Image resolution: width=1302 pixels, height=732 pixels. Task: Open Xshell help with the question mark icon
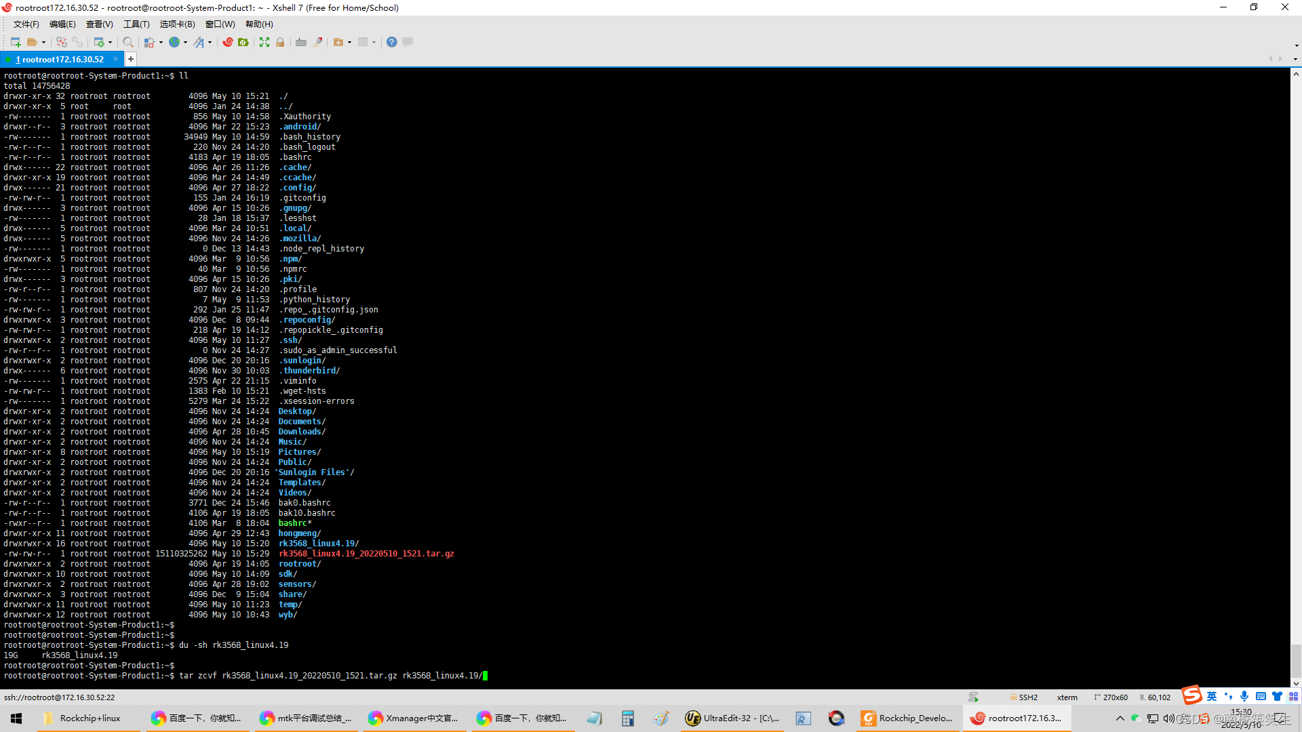[x=391, y=42]
